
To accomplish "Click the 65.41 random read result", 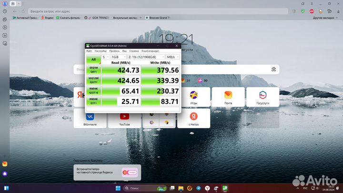I will [x=121, y=91].
